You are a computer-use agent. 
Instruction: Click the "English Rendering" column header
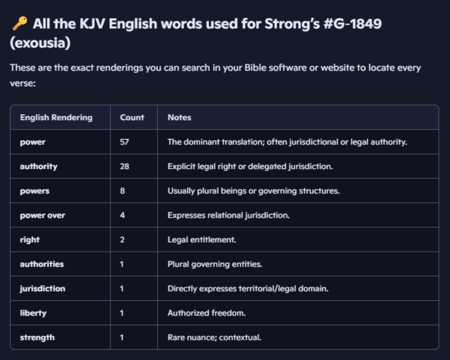[56, 117]
